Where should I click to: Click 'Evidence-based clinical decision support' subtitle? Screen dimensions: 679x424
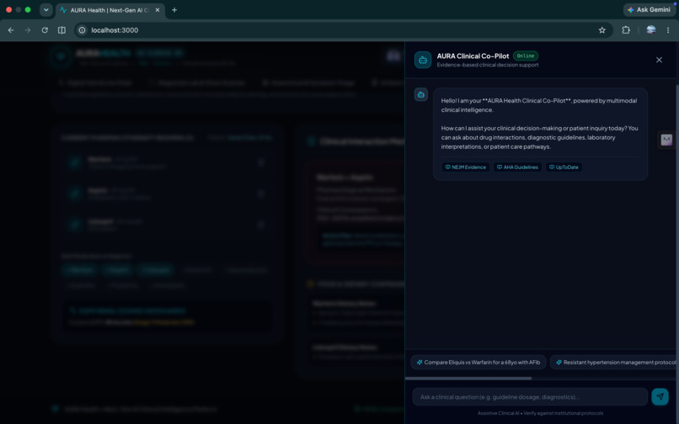(488, 65)
